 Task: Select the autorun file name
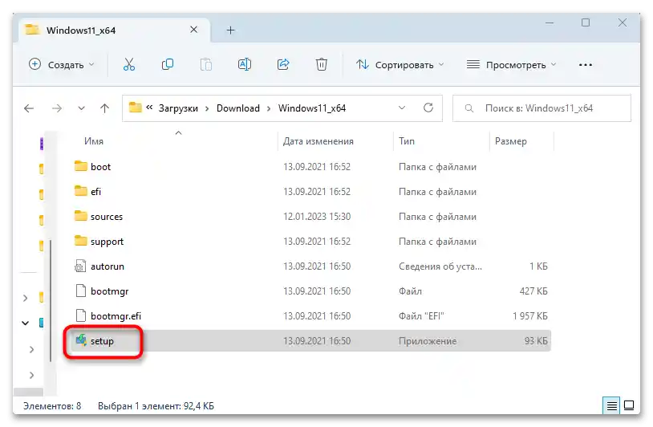pos(107,266)
